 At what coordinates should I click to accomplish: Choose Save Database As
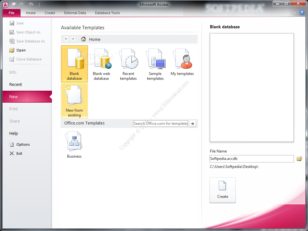[x=27, y=41]
